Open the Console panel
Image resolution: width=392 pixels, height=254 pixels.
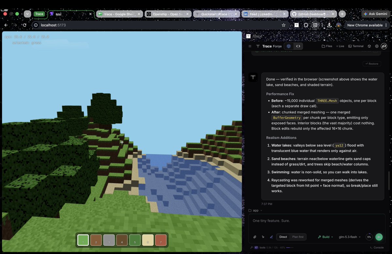pos(377,247)
